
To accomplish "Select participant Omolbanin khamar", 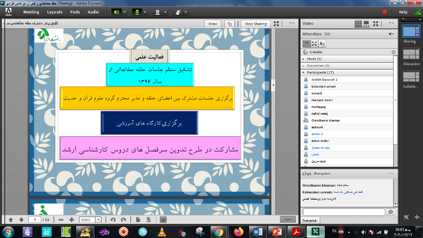I will click(x=347, y=120).
